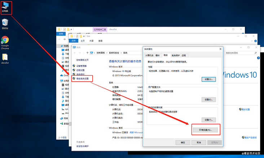Click the 启动和故障恢复 设置(T)... button
The height and width of the screenshot is (158, 264).
pyautogui.click(x=208, y=120)
